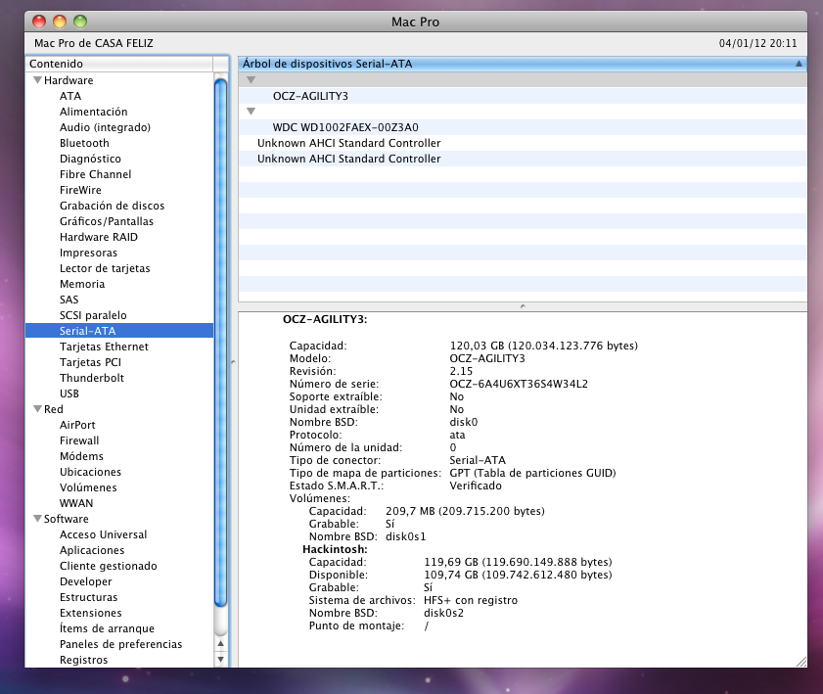Image resolution: width=823 pixels, height=694 pixels.
Task: Show AirPort network details
Action: 77,425
